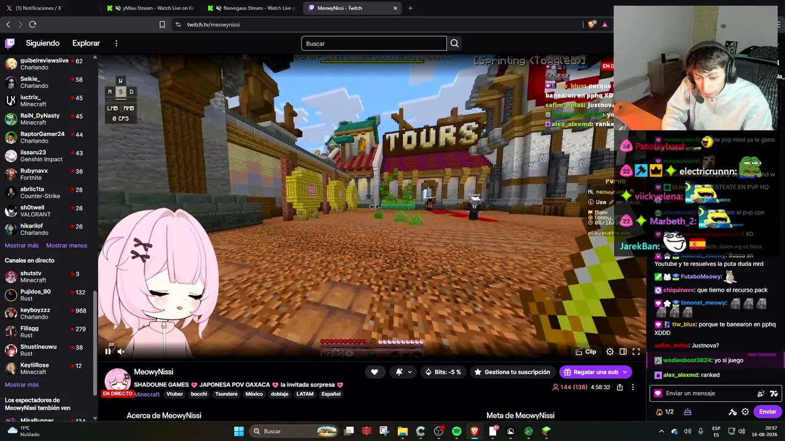The height and width of the screenshot is (441, 785).
Task: Open the celebration emote icon in chat box
Action: tap(761, 394)
